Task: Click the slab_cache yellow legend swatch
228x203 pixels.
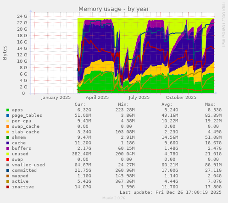Action: pos(8,132)
